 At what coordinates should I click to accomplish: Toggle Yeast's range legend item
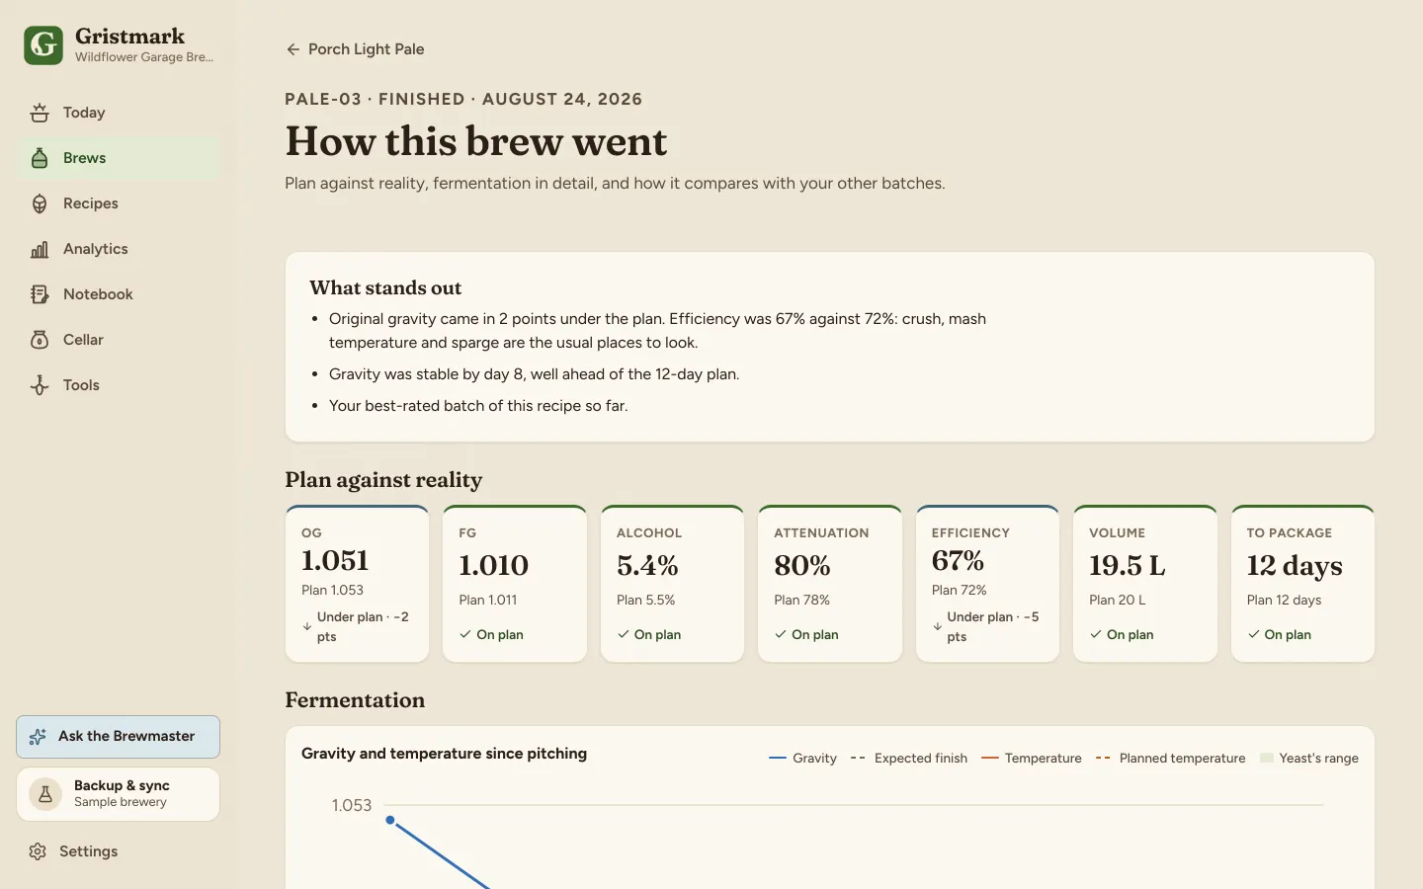[x=1308, y=759]
